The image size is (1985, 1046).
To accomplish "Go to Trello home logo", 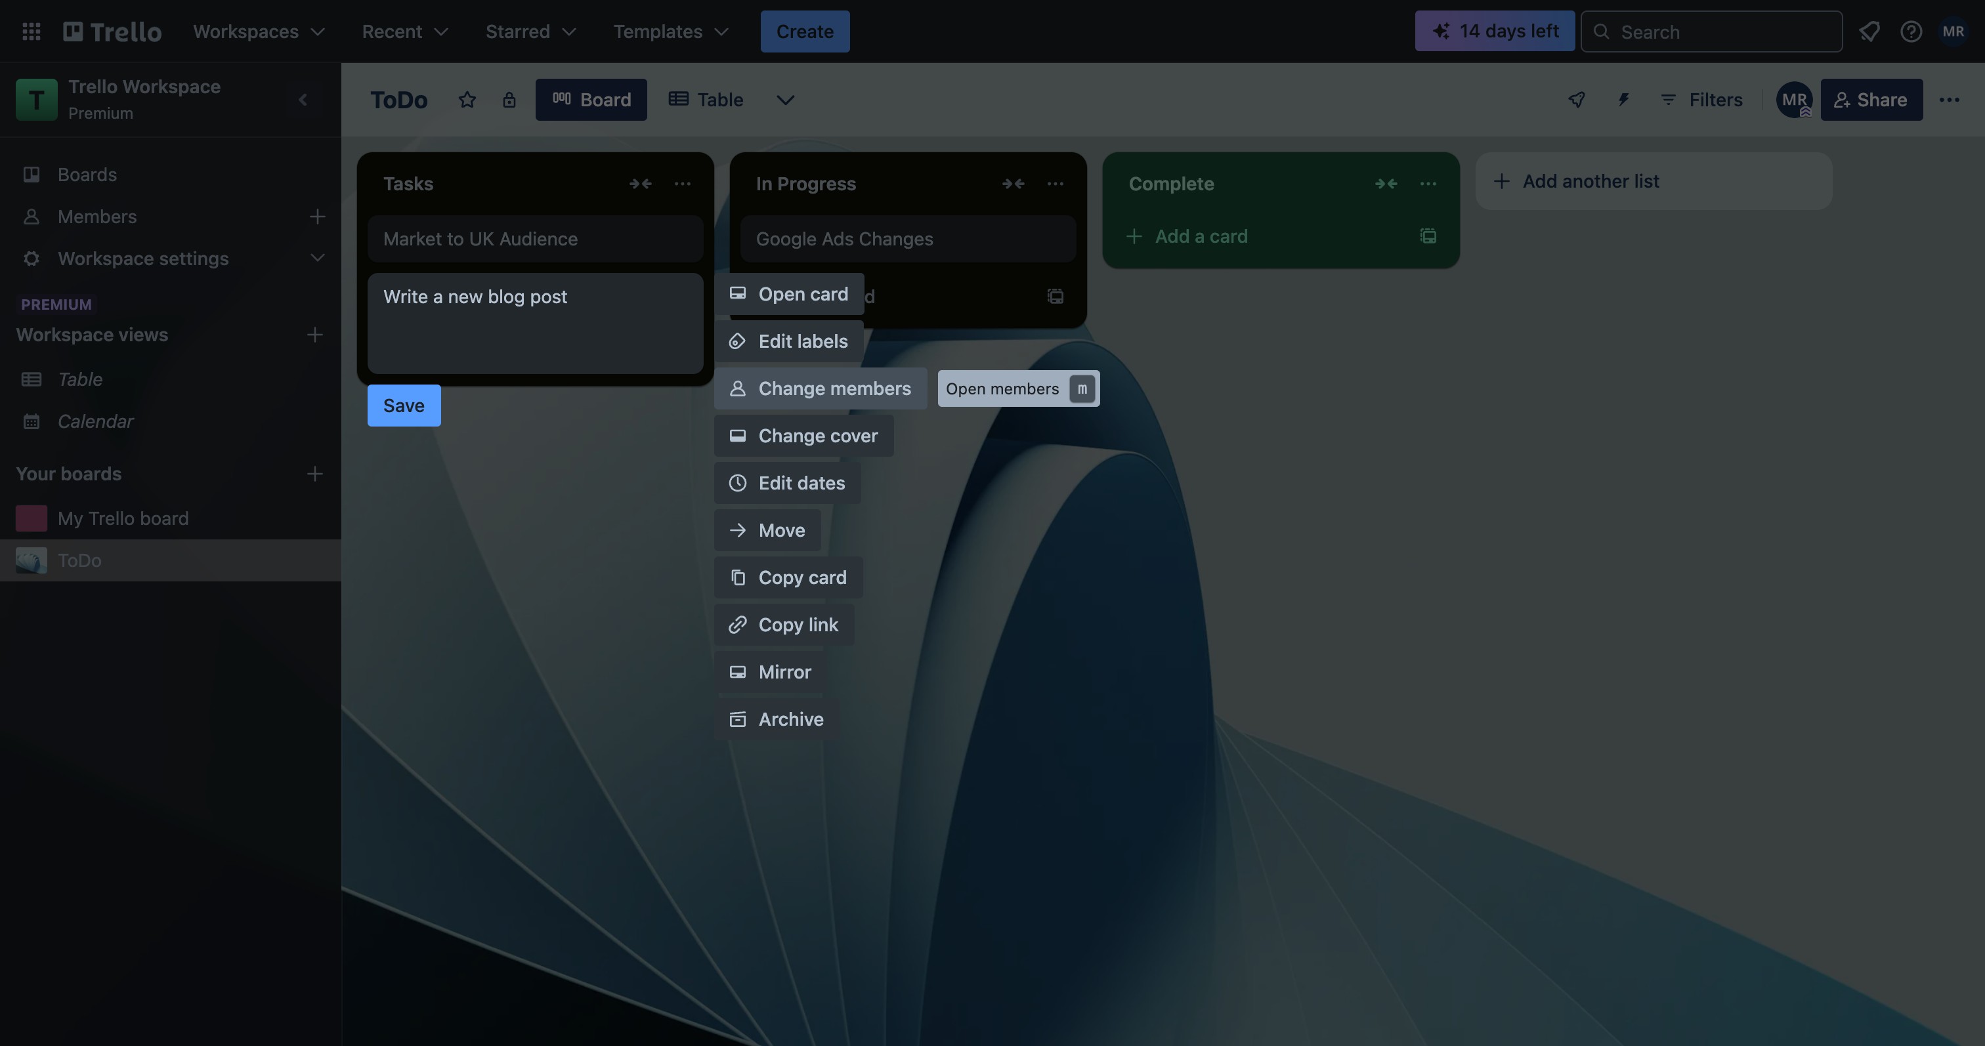I will (112, 31).
